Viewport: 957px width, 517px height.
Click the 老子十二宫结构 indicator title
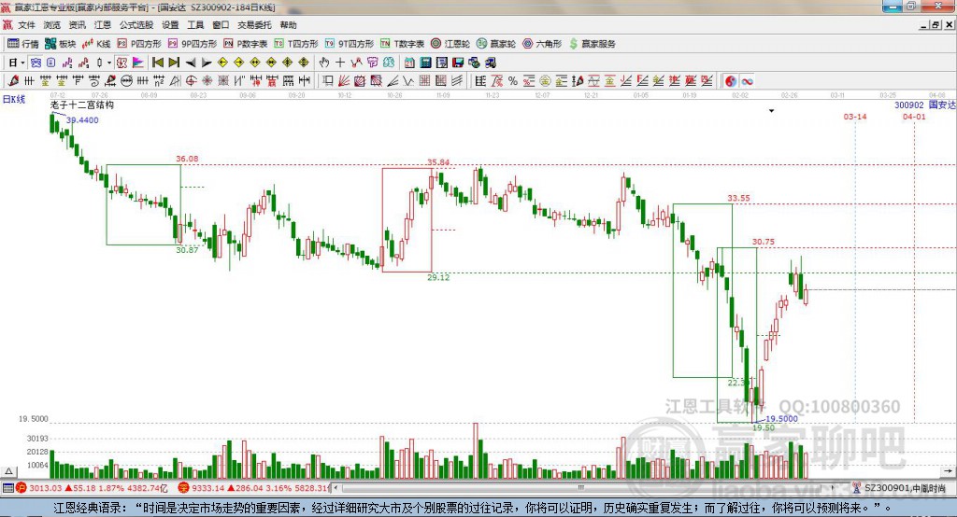click(x=82, y=105)
